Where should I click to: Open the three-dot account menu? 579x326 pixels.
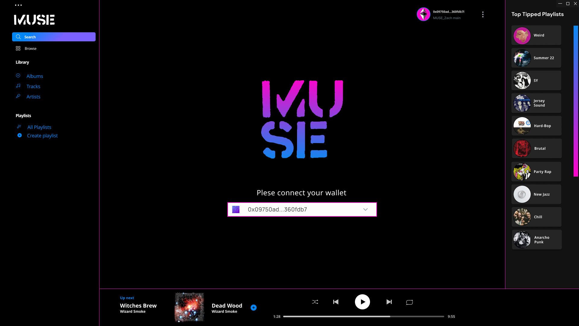click(483, 14)
